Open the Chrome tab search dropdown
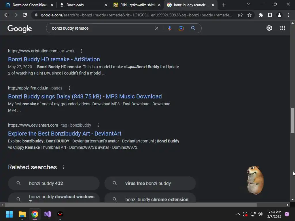 249,4
